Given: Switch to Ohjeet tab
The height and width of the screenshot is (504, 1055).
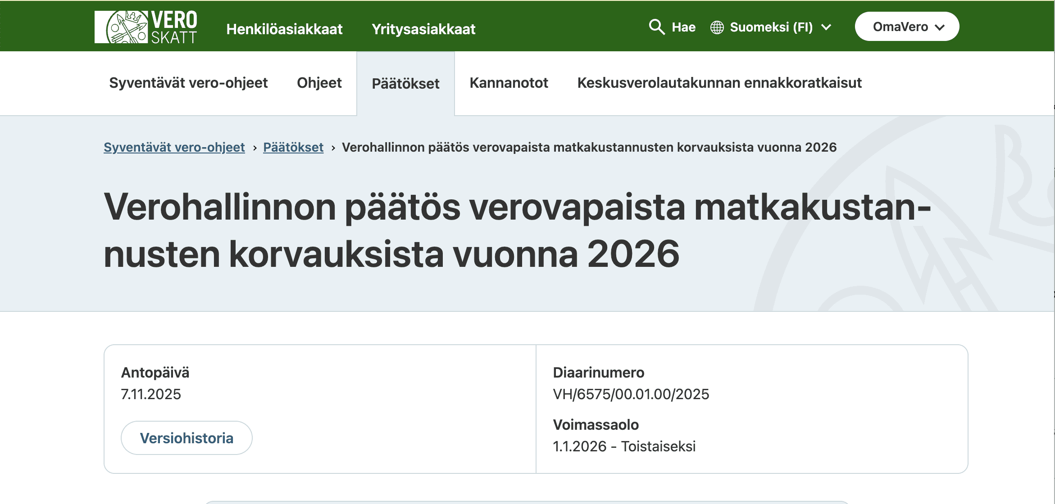Looking at the screenshot, I should [319, 83].
